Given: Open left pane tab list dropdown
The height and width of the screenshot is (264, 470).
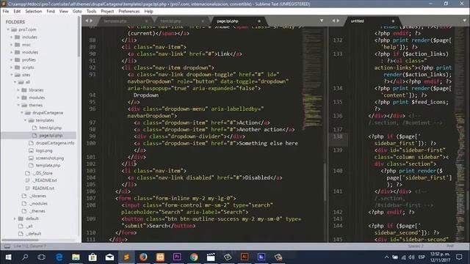Looking at the screenshot, I should [x=322, y=21].
